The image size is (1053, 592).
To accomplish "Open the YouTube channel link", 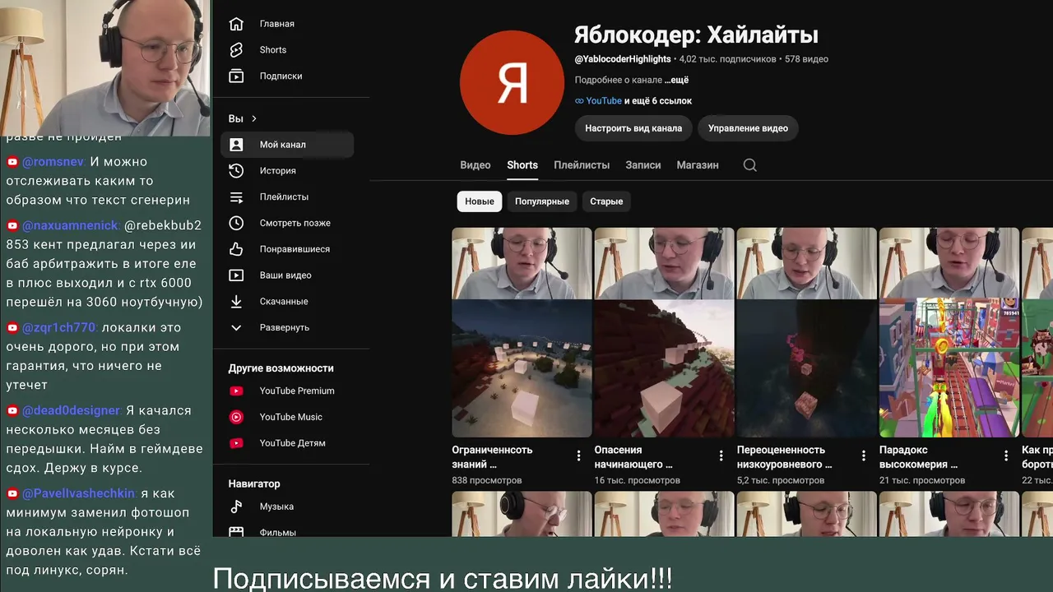I will pos(604,101).
